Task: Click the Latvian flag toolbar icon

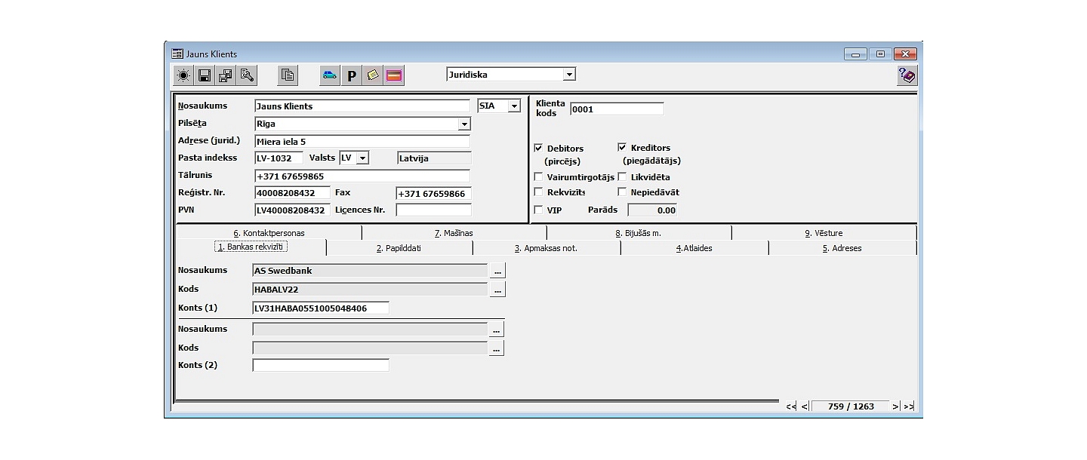Action: click(393, 75)
